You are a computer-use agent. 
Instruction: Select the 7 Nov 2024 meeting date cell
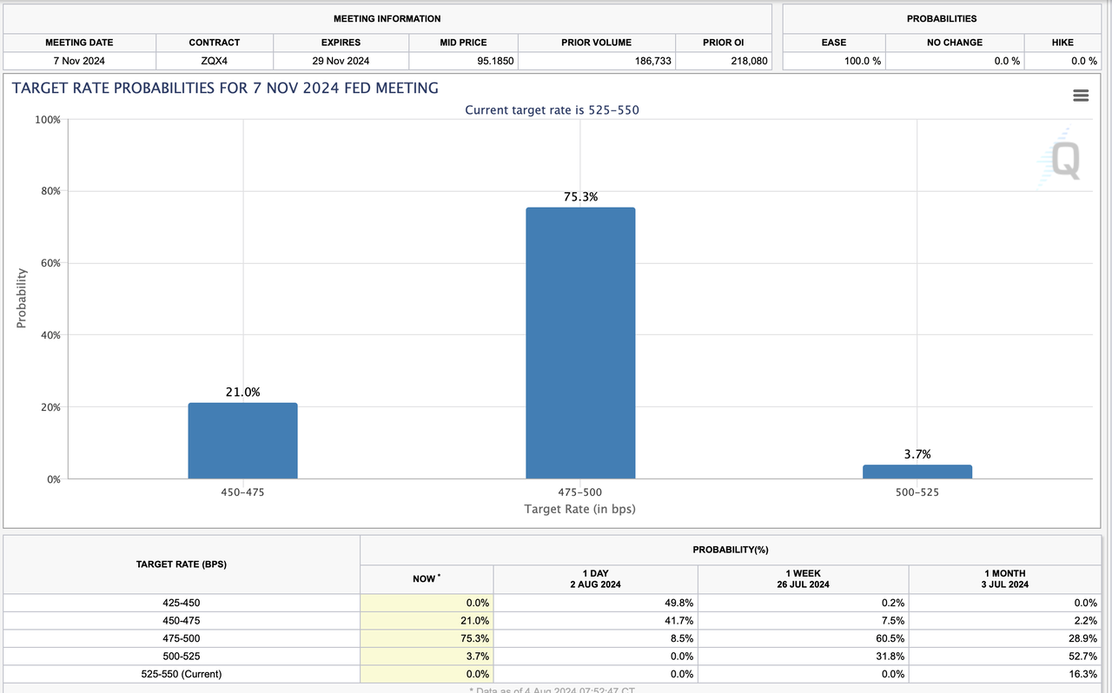click(x=79, y=61)
